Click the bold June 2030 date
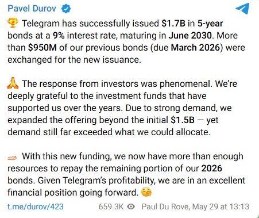Viewport: 259px width, 218px height. click(190, 36)
